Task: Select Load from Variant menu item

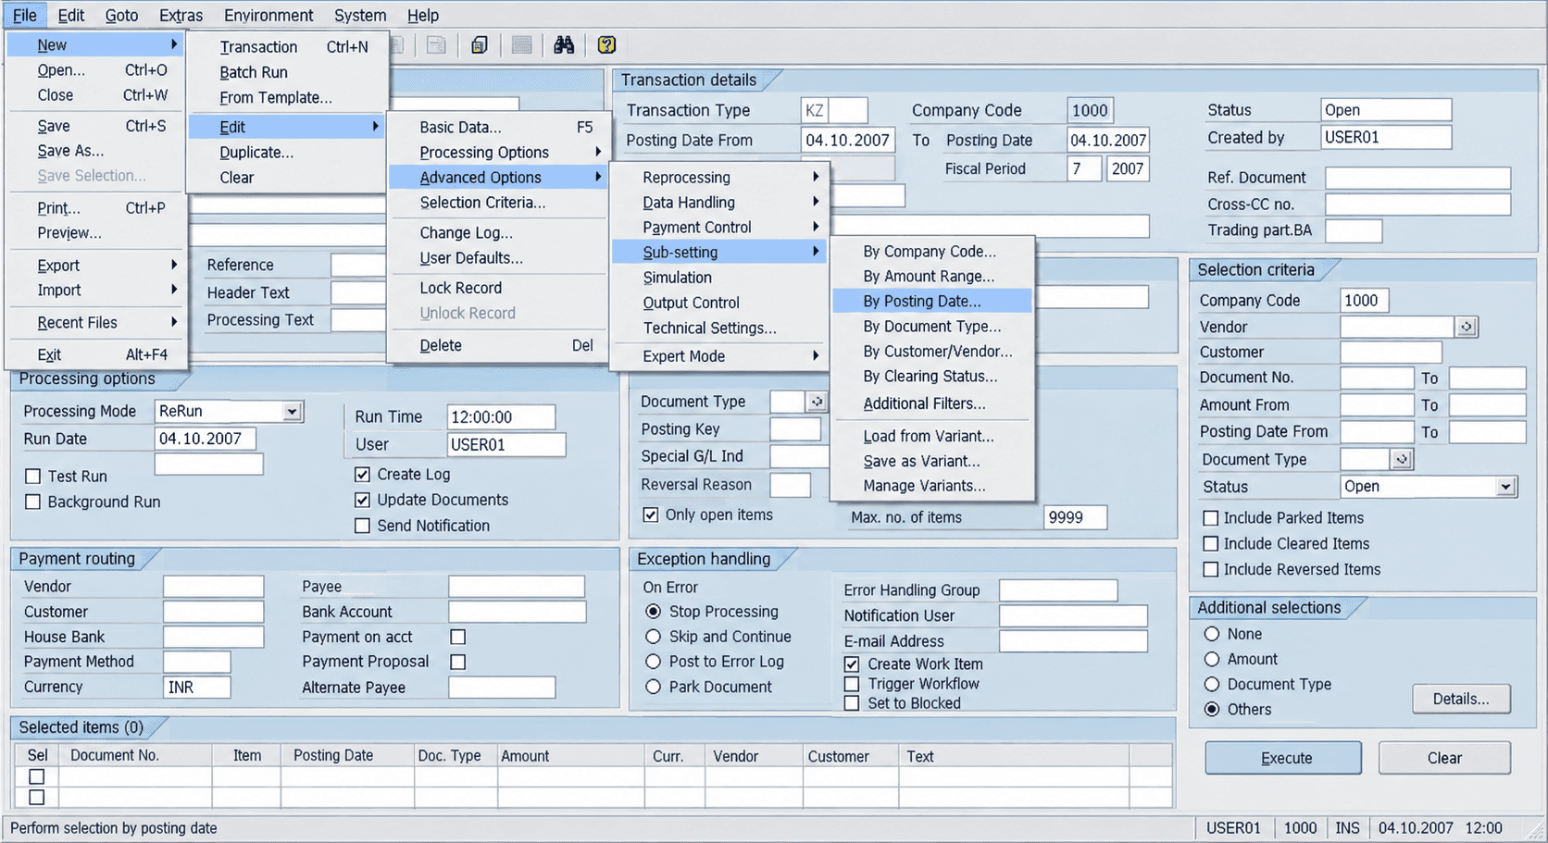Action: click(x=932, y=436)
